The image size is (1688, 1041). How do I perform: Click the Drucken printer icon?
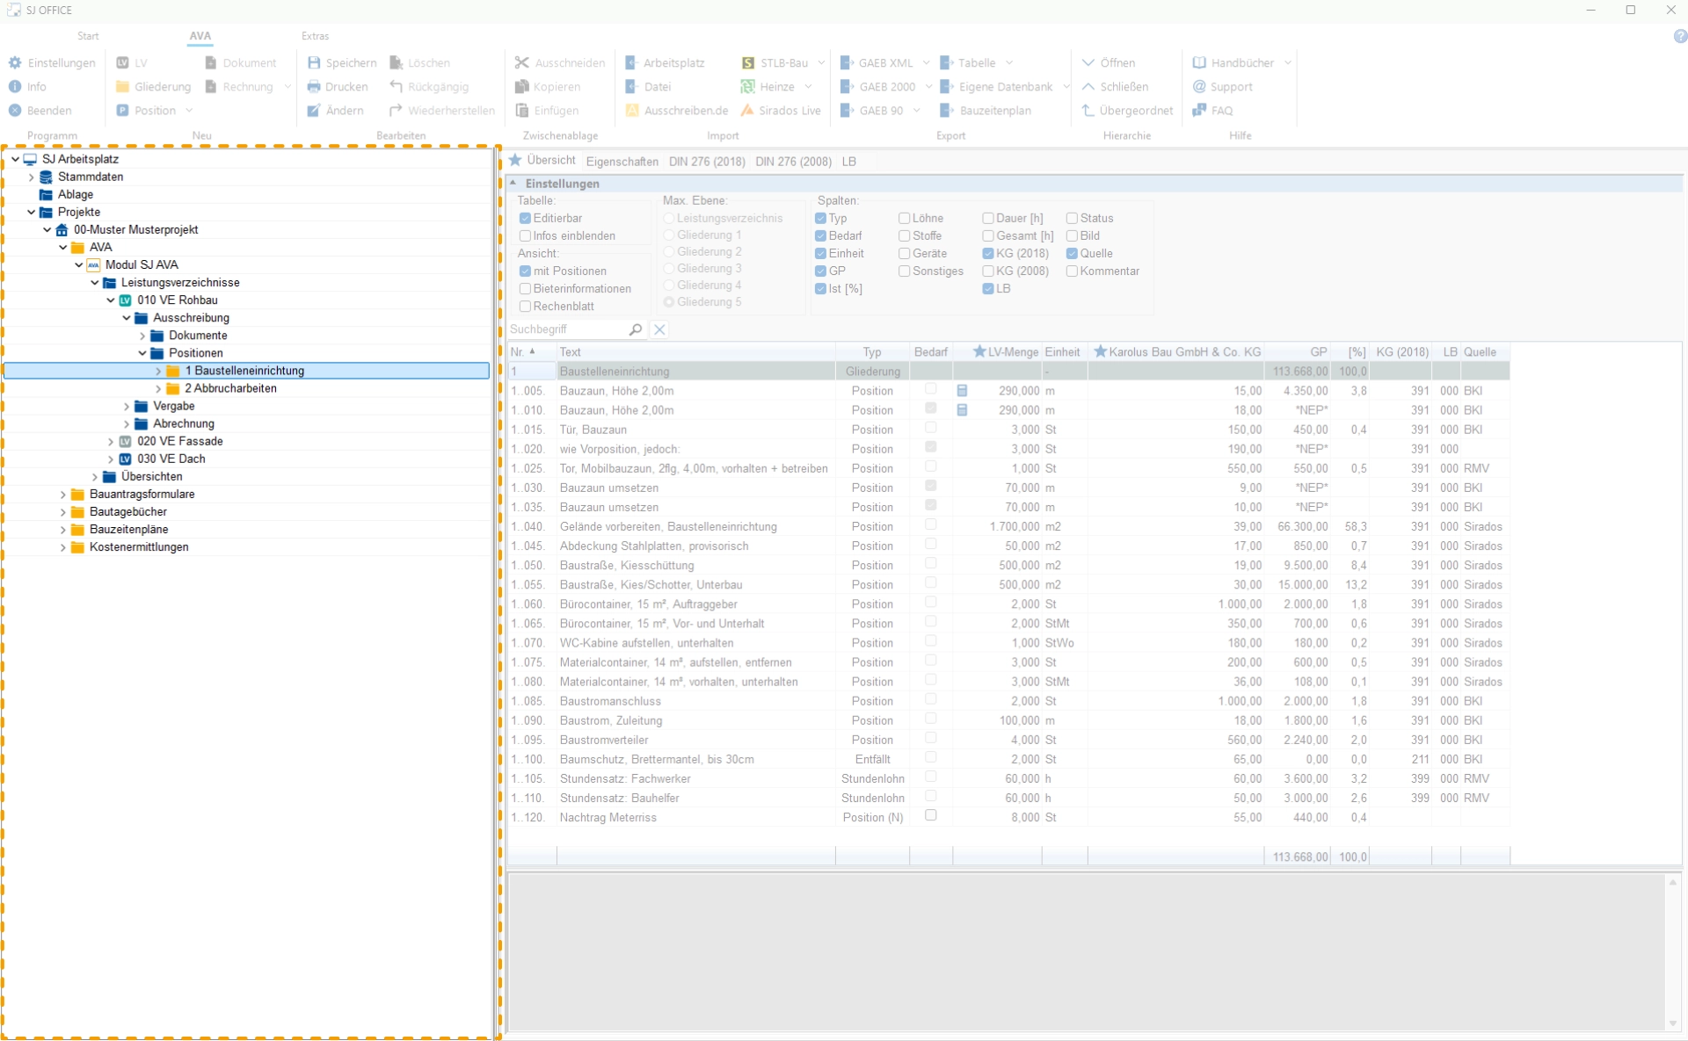pos(314,86)
